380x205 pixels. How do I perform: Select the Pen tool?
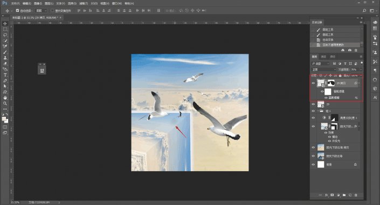[5, 81]
